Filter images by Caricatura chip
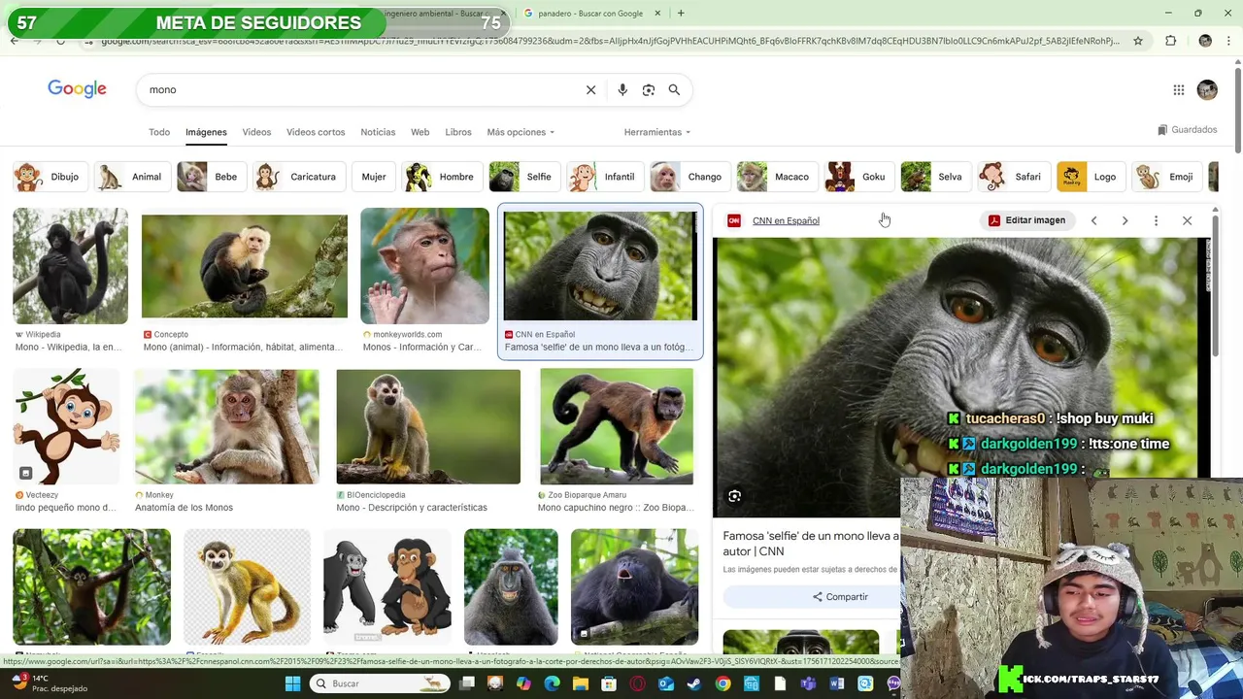Viewport: 1243px width, 699px height. point(297,177)
